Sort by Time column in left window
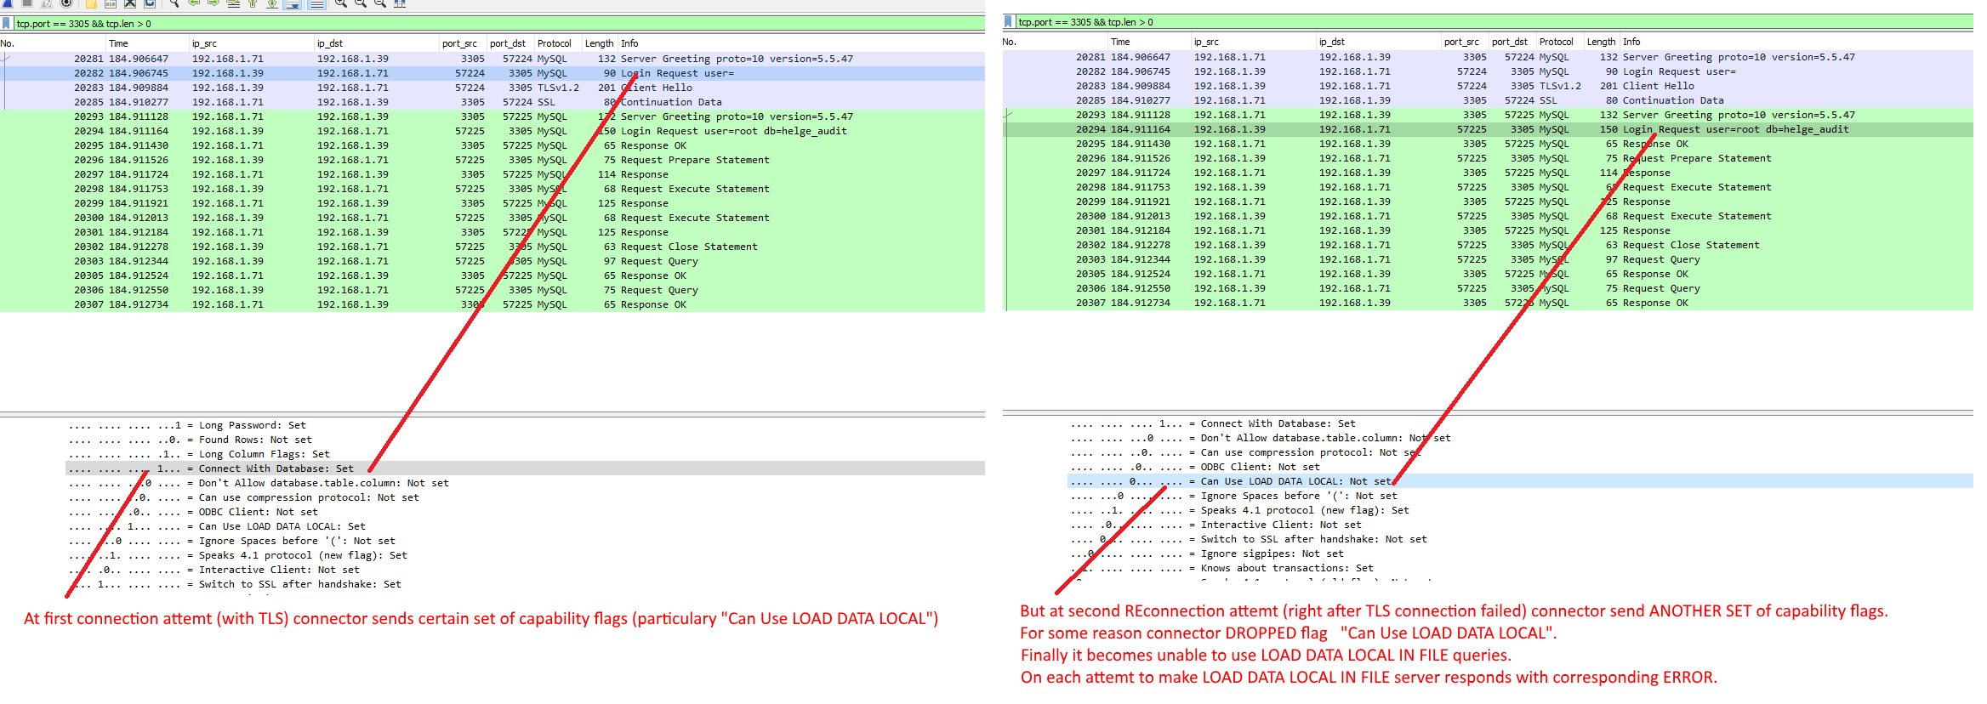This screenshot has height=704, width=1987. 118,43
